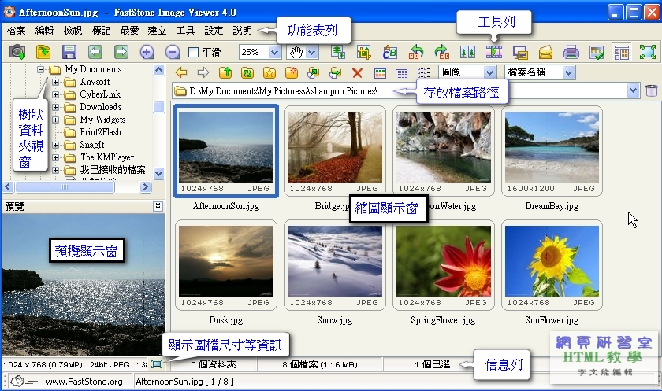Collapse the My Documents tree node
The width and height of the screenshot is (662, 391).
40,69
